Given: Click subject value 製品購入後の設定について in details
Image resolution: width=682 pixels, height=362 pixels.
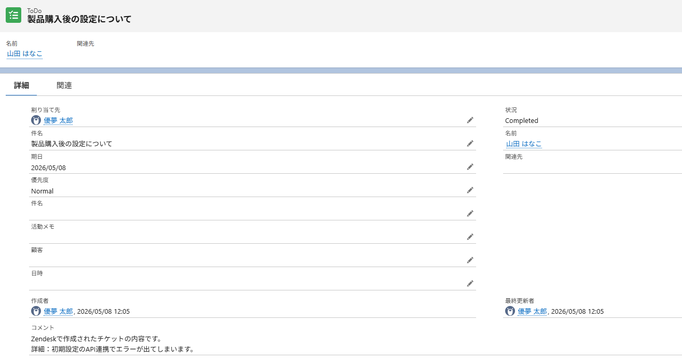Looking at the screenshot, I should tap(72, 144).
